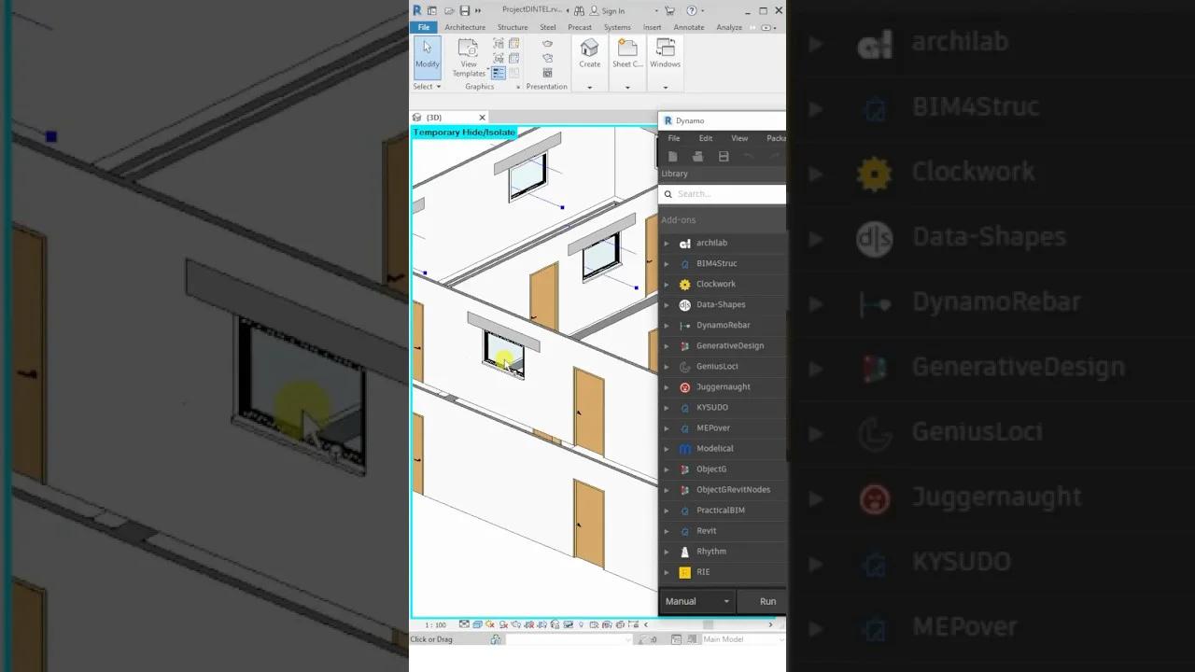Click the Dynamo Save icon
The height and width of the screenshot is (672, 1195).
(724, 157)
